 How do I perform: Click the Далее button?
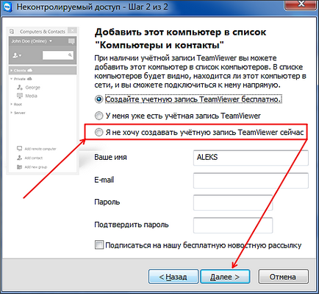coord(225,276)
